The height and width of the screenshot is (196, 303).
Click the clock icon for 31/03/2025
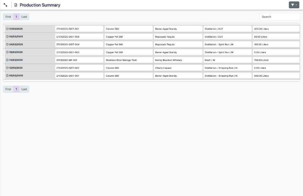[7, 29]
